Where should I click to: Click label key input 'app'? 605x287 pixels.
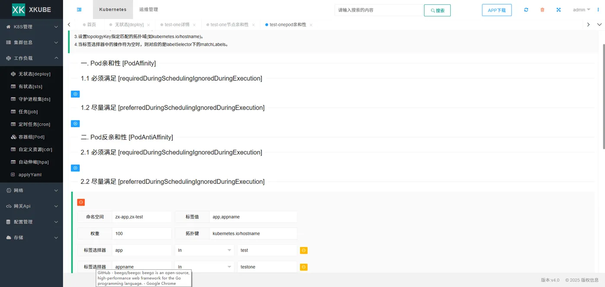[x=142, y=250]
